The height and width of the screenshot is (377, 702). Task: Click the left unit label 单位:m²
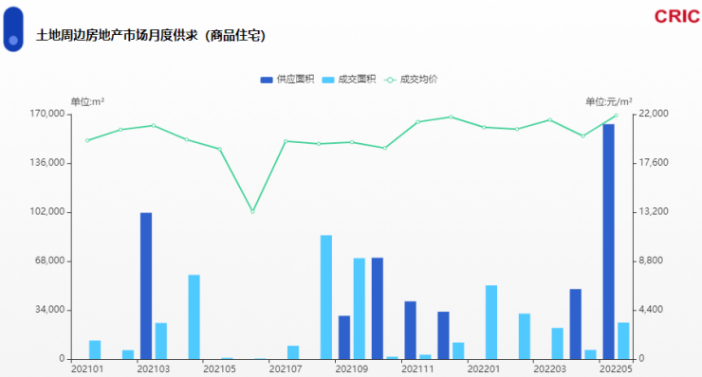click(x=87, y=102)
